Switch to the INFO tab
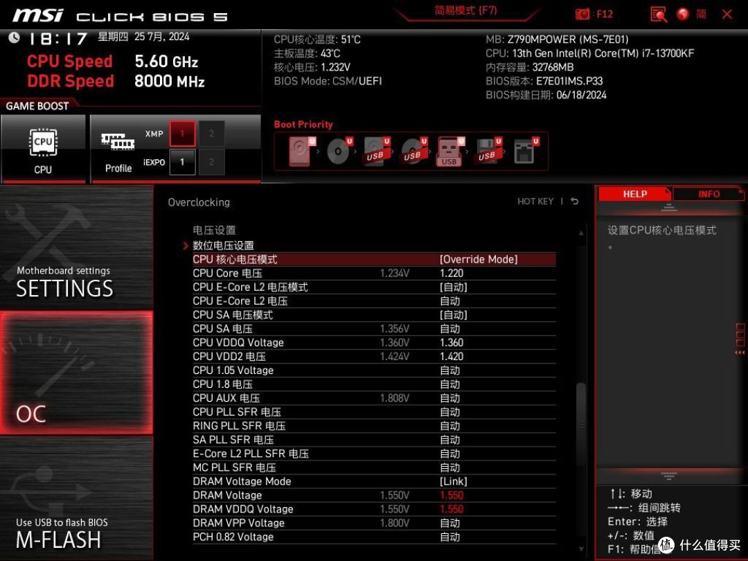 (x=709, y=194)
